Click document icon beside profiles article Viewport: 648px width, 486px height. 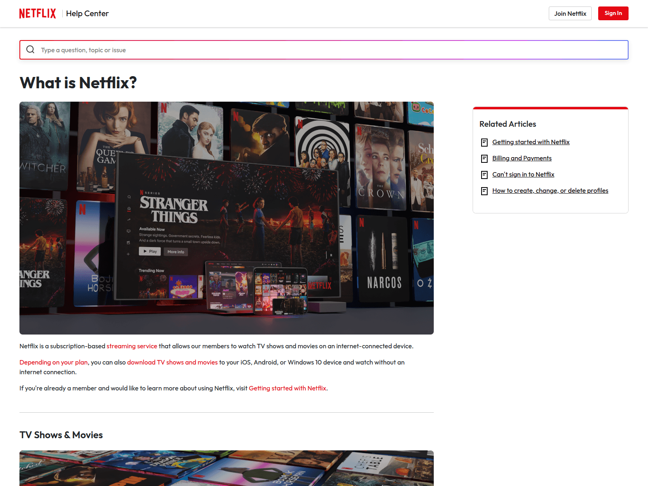[484, 191]
